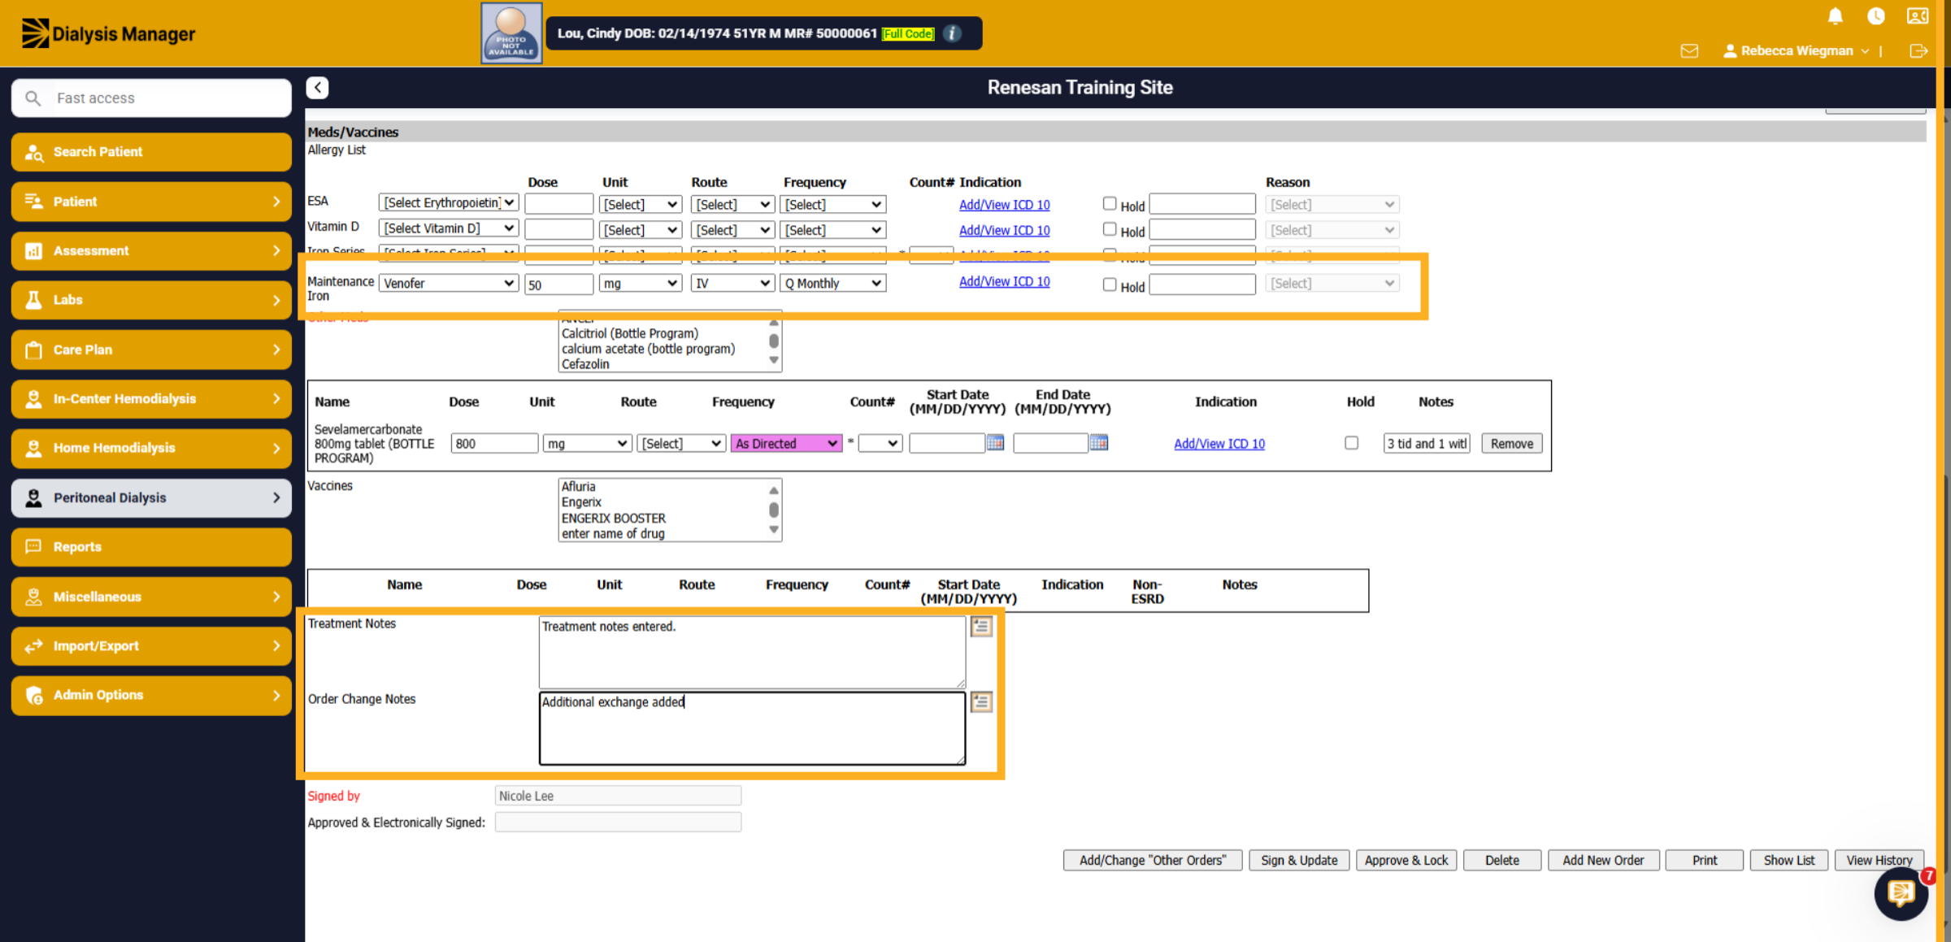Click the notifications bell icon
Screen dimensions: 1951x942
coord(1835,16)
